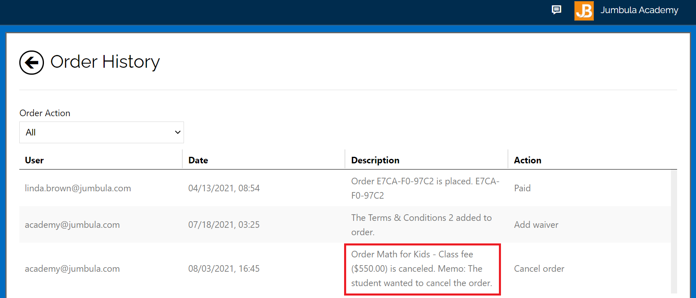This screenshot has height=298, width=696.
Task: Select academy@jumbula.com in Add waiver row
Action: coord(72,225)
